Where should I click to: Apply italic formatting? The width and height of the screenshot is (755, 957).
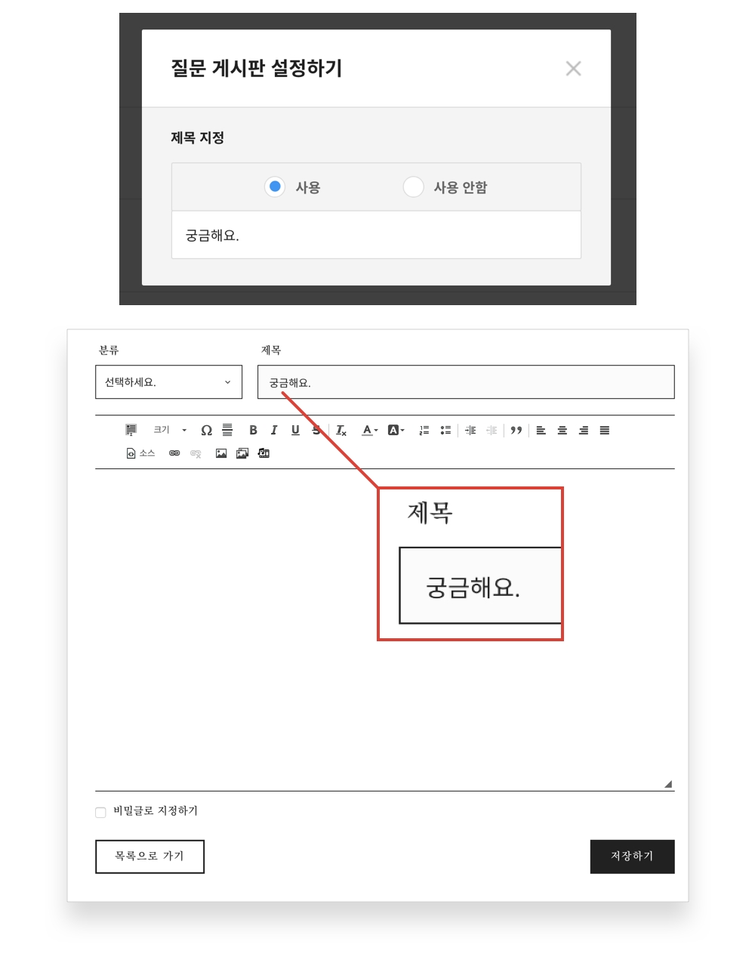[274, 430]
